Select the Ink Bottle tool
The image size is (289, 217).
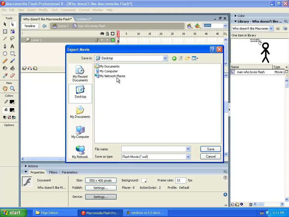(x=5, y=68)
